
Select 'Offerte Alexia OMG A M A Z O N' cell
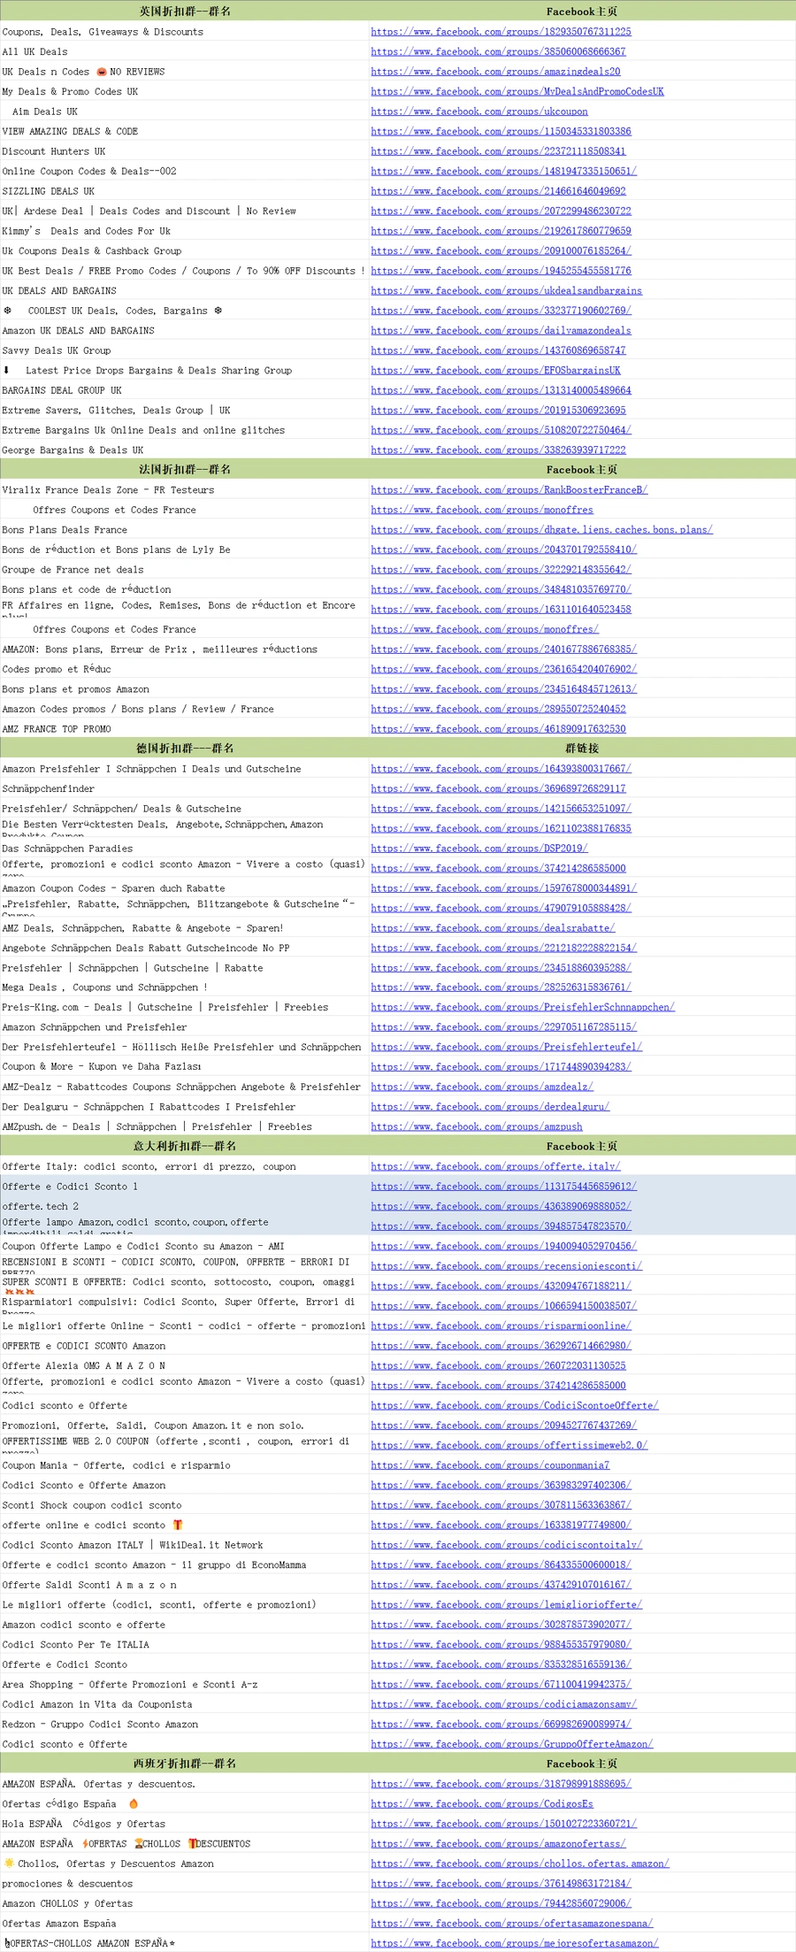[185, 1365]
